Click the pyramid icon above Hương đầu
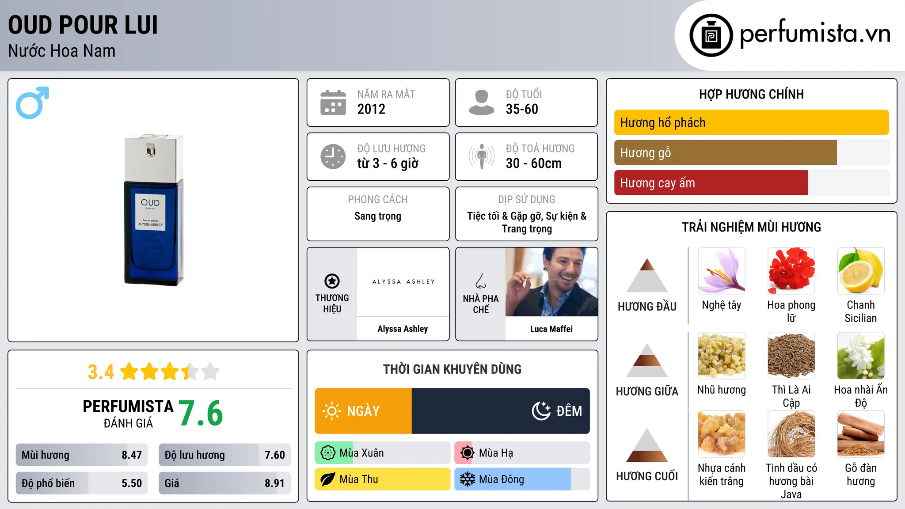This screenshot has height=509, width=905. [647, 275]
